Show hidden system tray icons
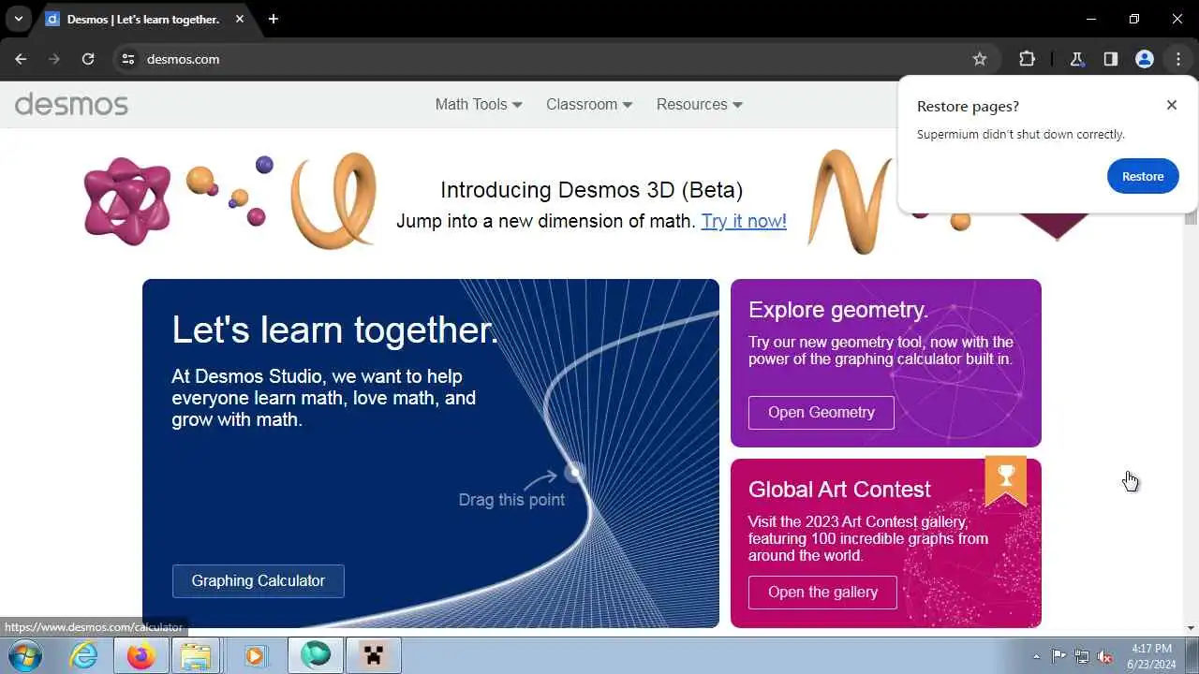 coord(1036,656)
